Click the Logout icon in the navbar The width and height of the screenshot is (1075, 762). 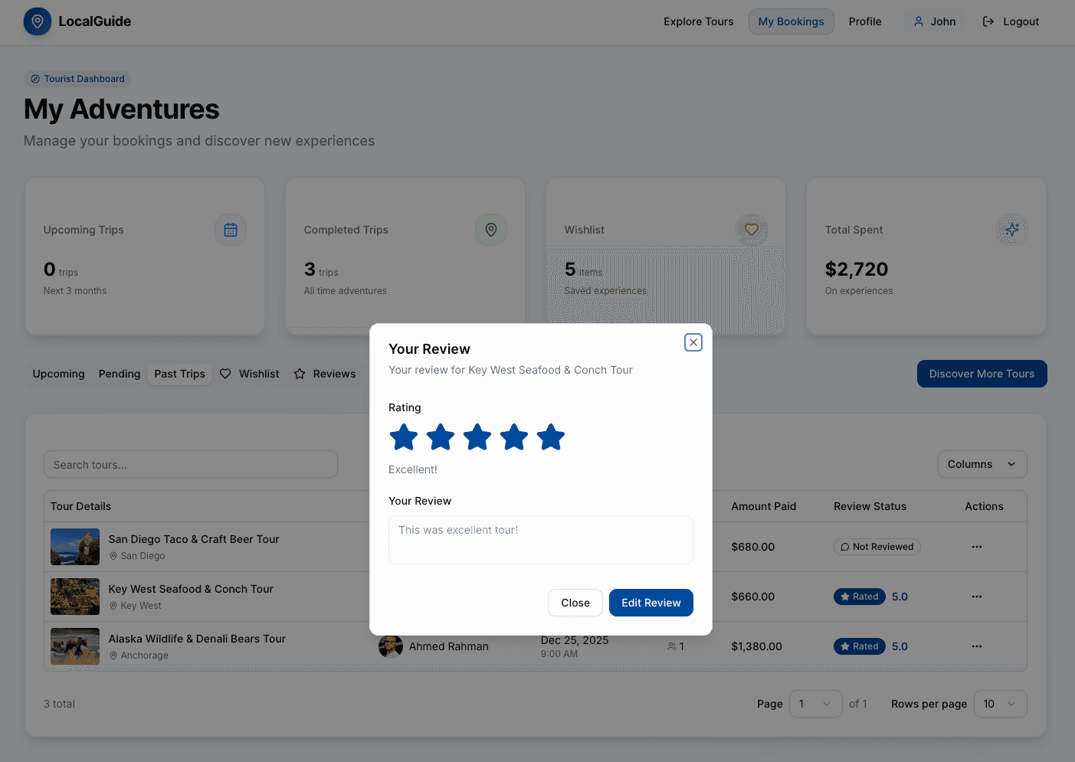[988, 21]
